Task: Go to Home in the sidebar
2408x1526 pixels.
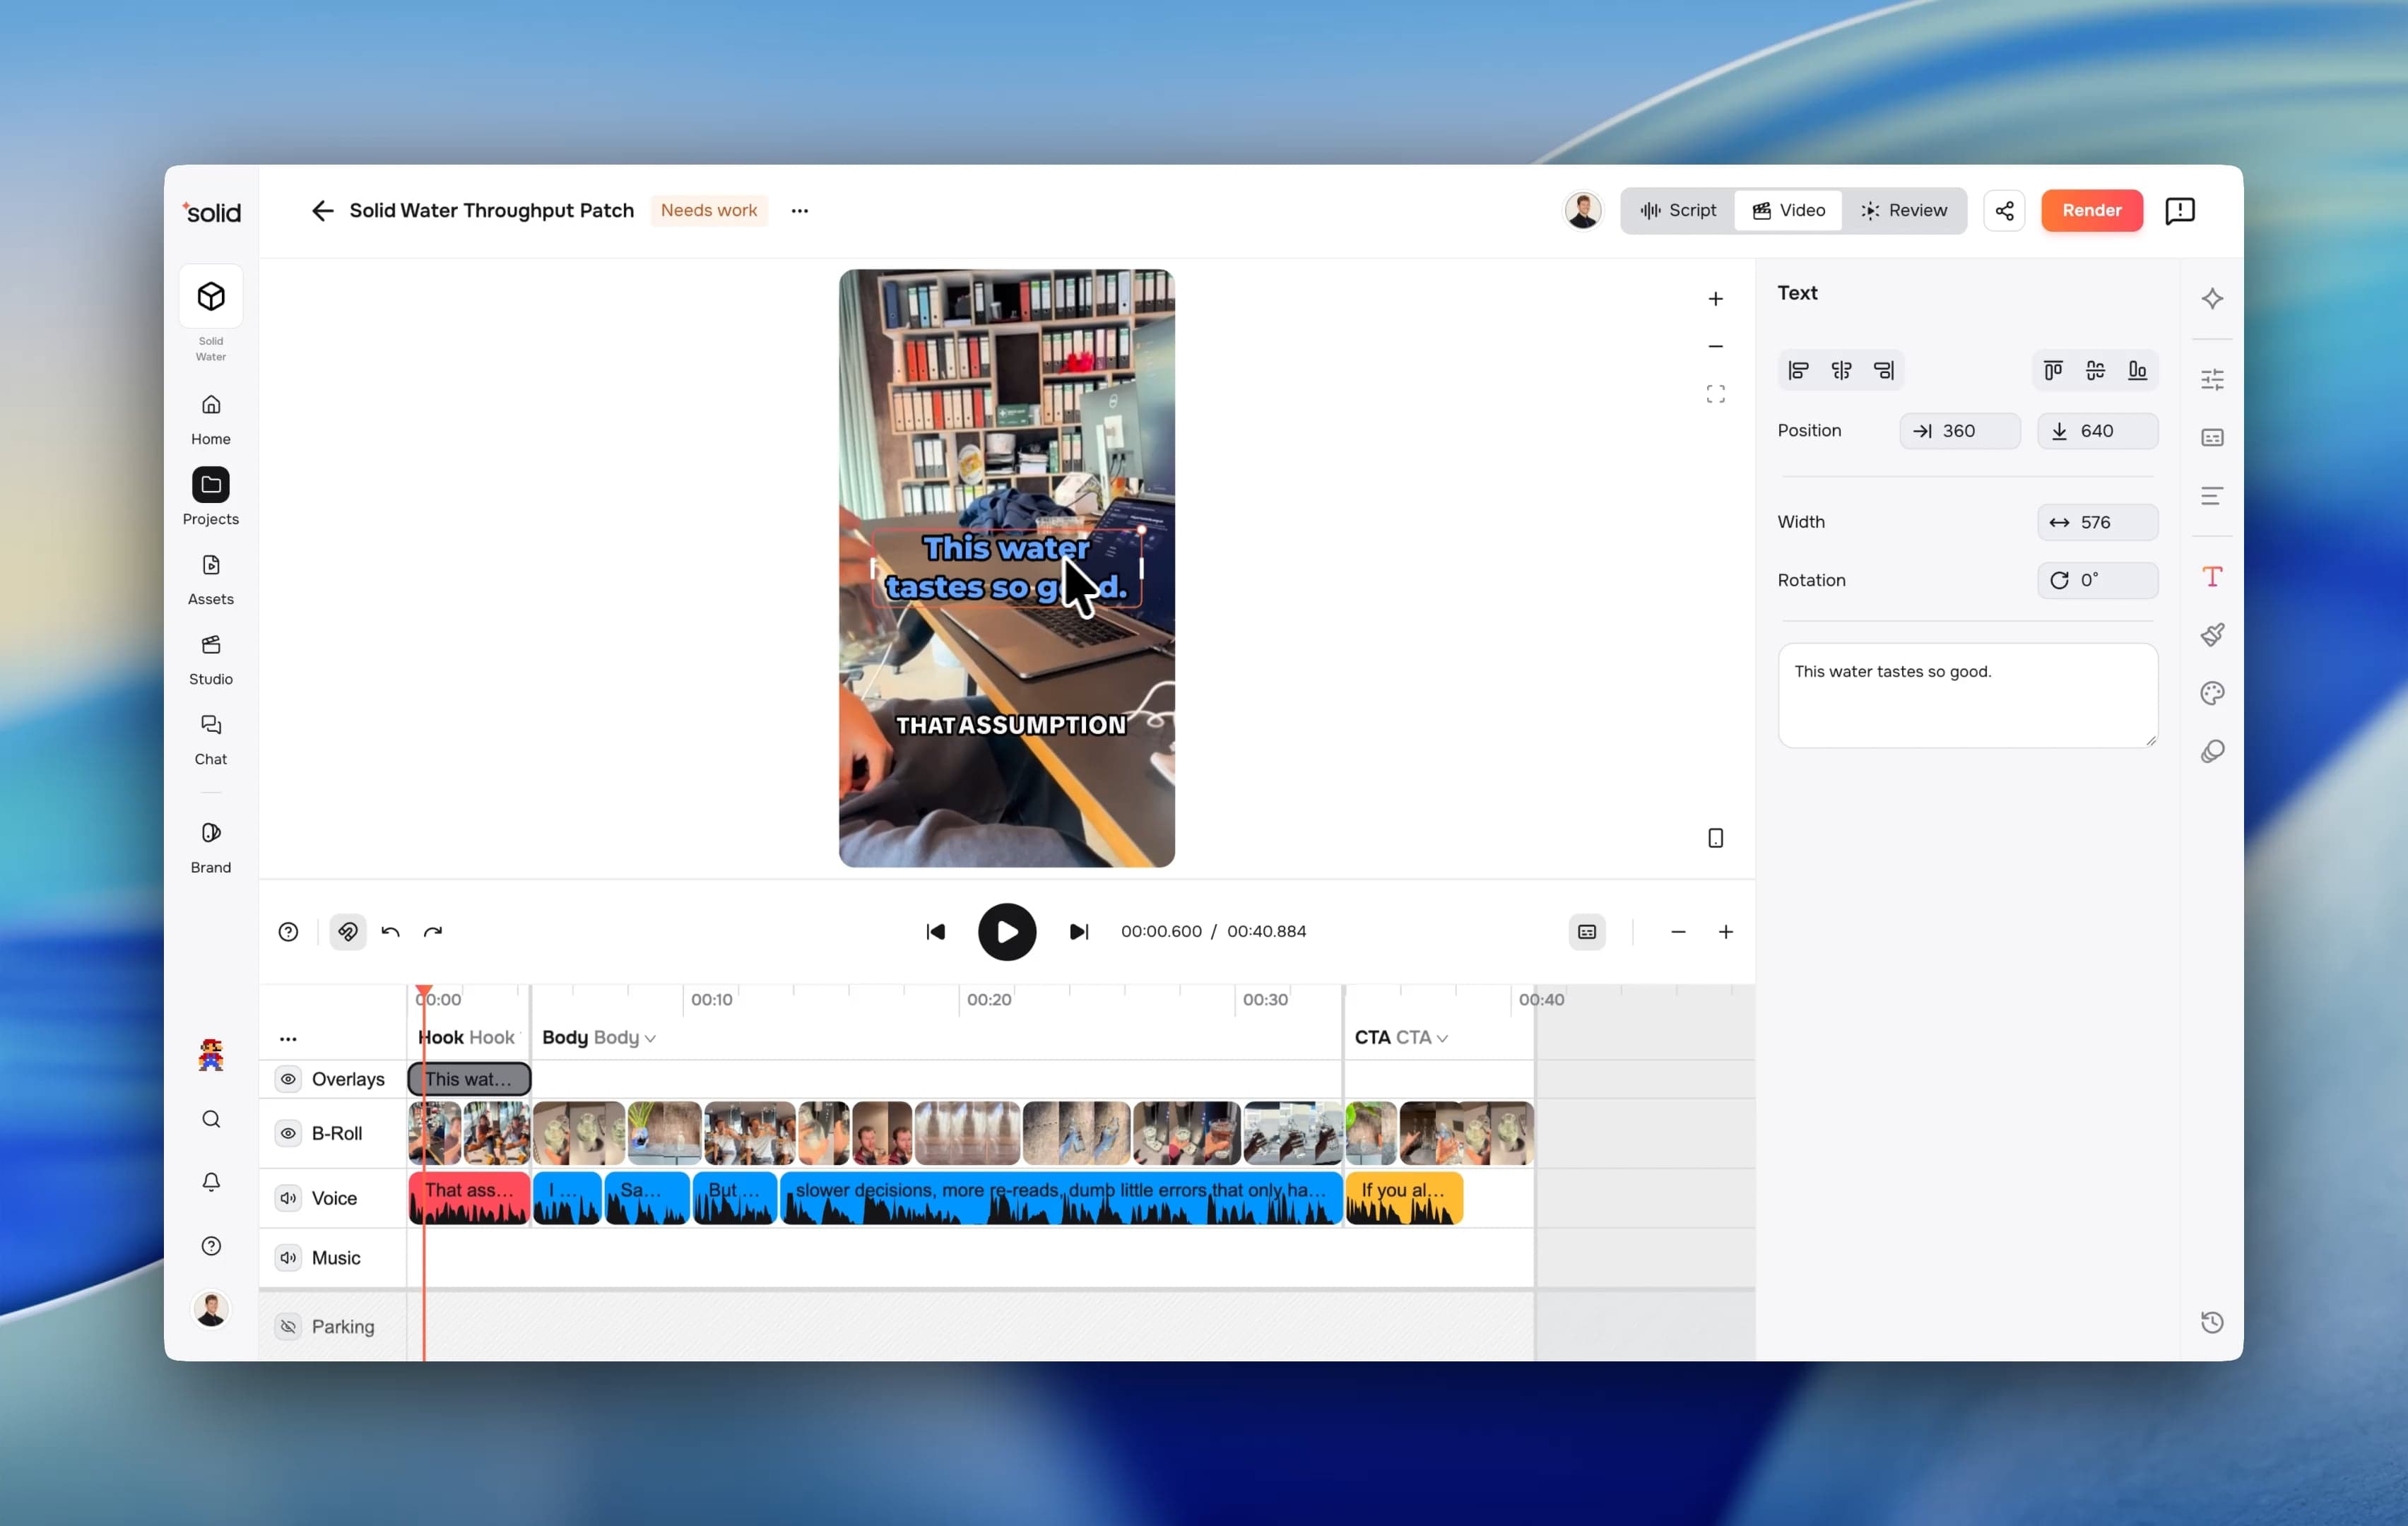Action: (x=211, y=419)
